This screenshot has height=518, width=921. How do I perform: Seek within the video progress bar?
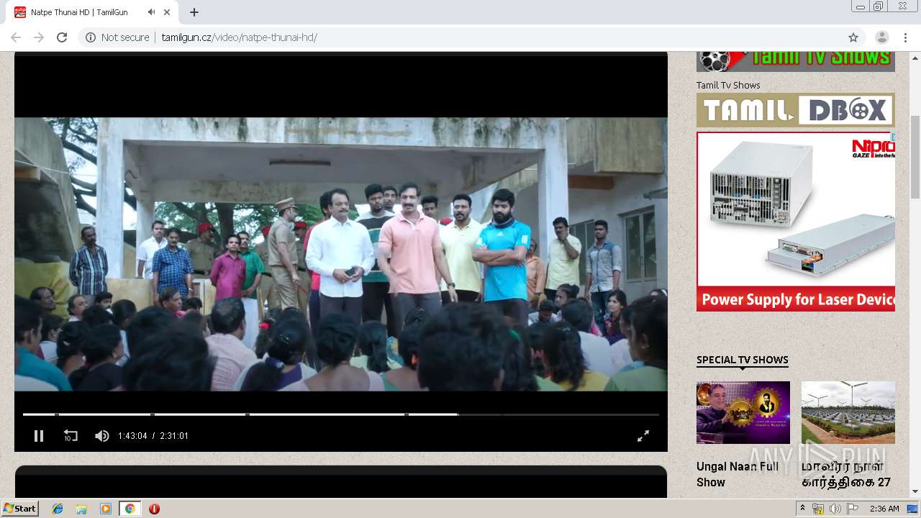point(341,414)
